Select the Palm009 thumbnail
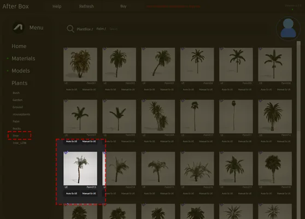This screenshot has width=305, height=219. tap(158, 116)
